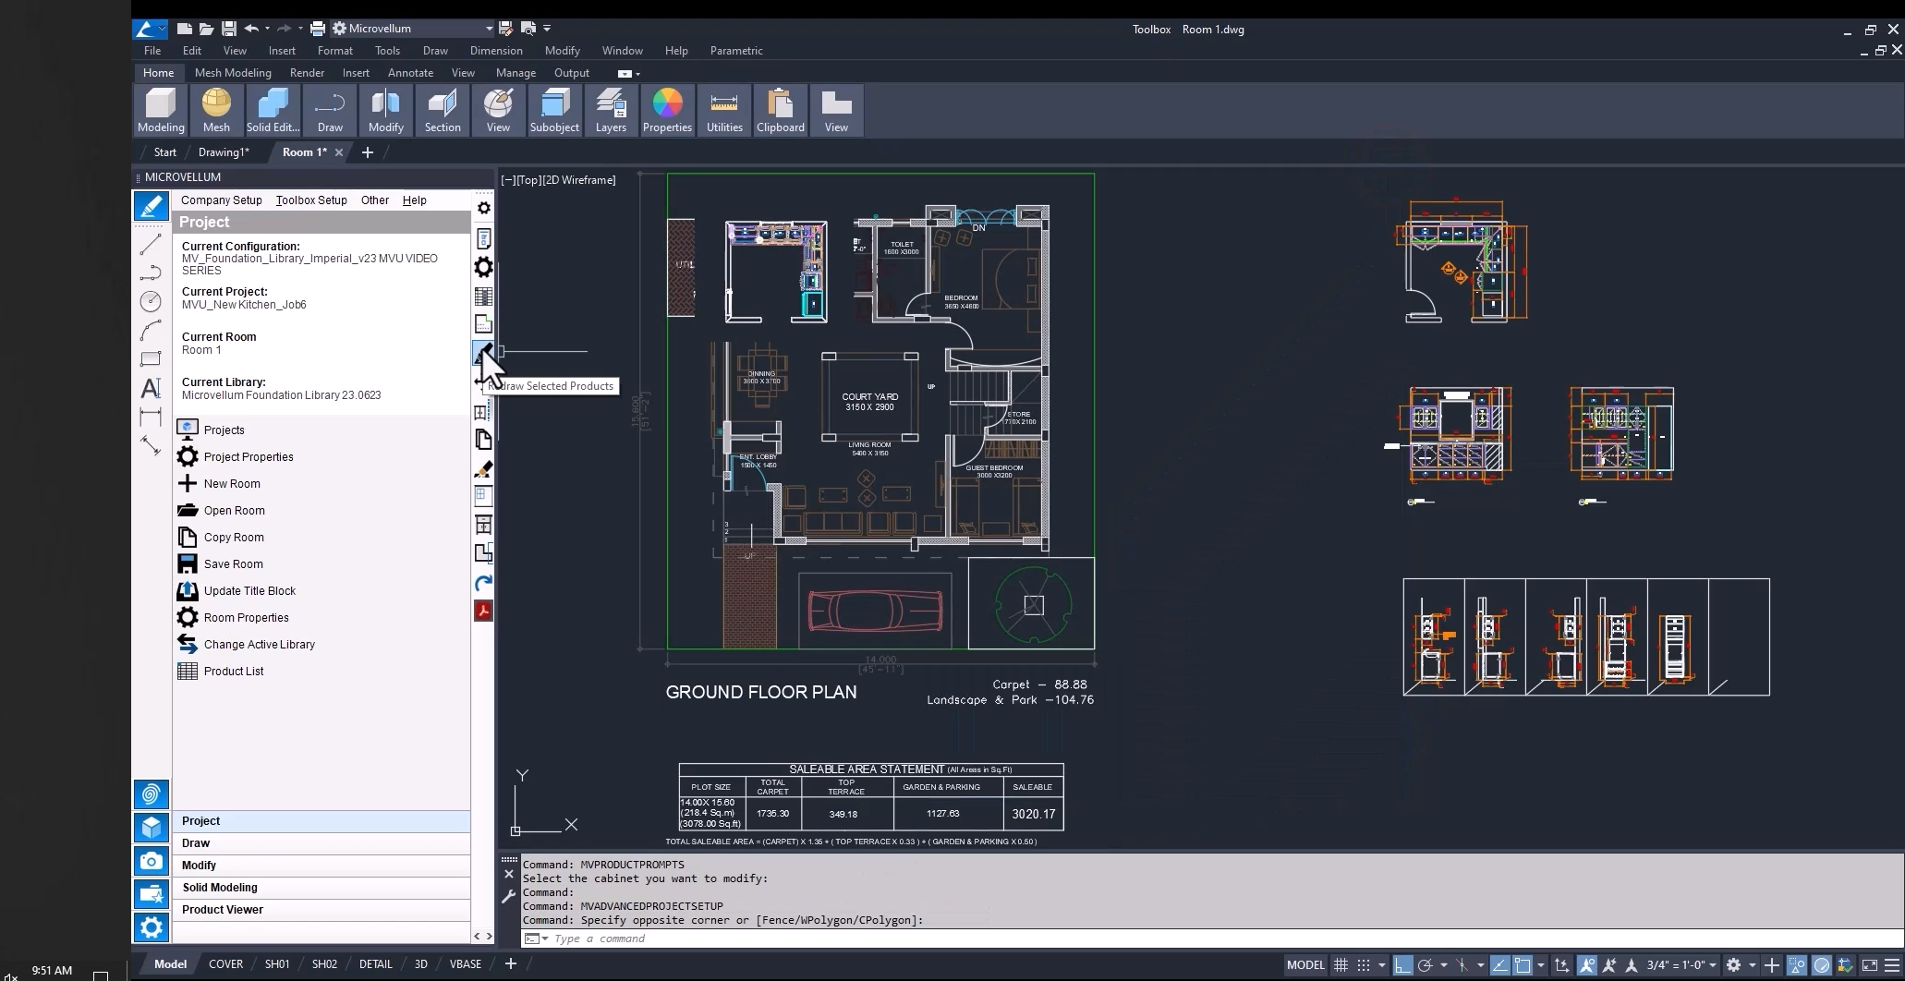This screenshot has height=981, width=1905.
Task: Click the Redraw Selected Products pencil icon
Action: (483, 353)
